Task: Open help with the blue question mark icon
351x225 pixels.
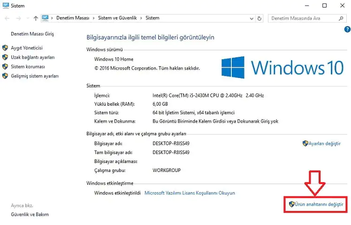Action: pyautogui.click(x=347, y=29)
